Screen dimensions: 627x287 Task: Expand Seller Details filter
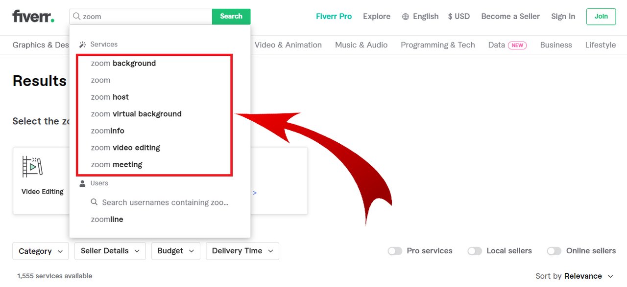point(110,251)
